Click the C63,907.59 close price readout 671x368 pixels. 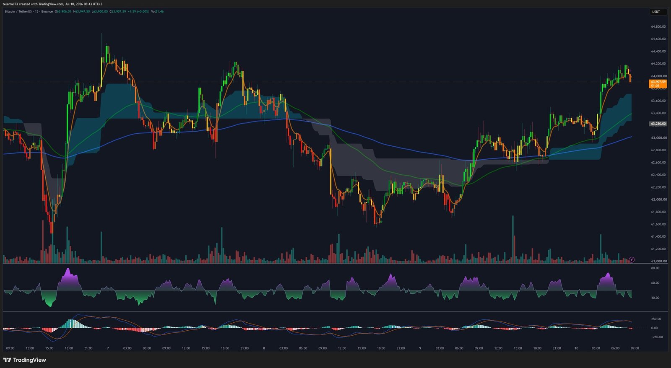(x=117, y=11)
